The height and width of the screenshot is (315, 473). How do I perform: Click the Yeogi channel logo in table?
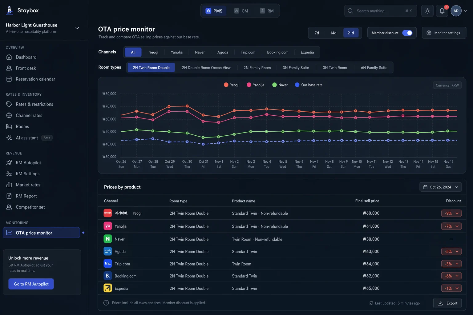click(108, 213)
